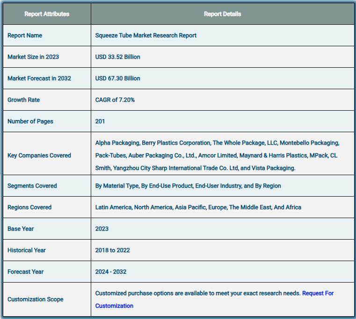Select the '2024 - 2032' value
The image size is (356, 319).
(110, 272)
